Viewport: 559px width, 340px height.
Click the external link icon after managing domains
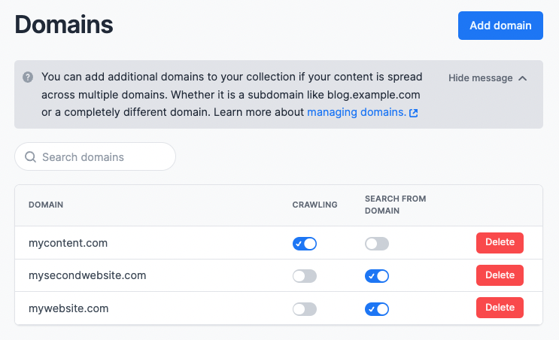pyautogui.click(x=414, y=113)
